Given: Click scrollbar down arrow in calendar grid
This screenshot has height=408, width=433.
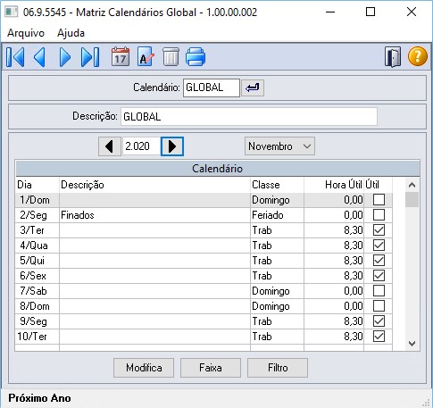Looking at the screenshot, I should coord(412,344).
